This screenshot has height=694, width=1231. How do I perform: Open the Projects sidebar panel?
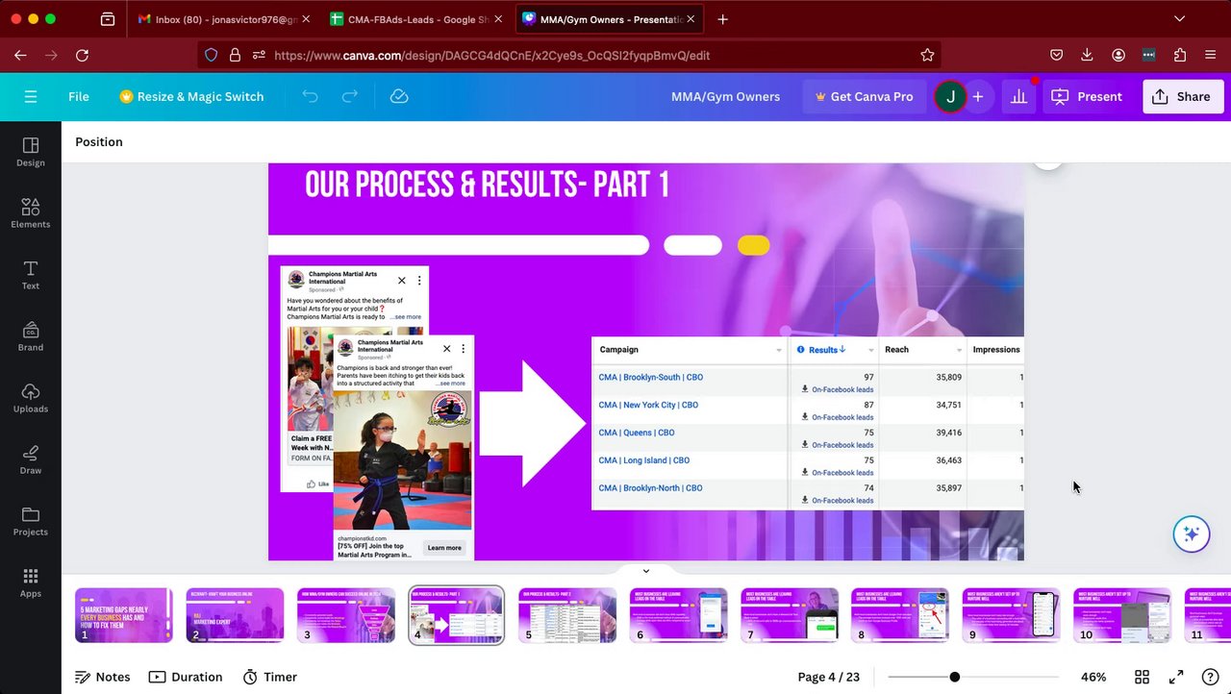31,521
